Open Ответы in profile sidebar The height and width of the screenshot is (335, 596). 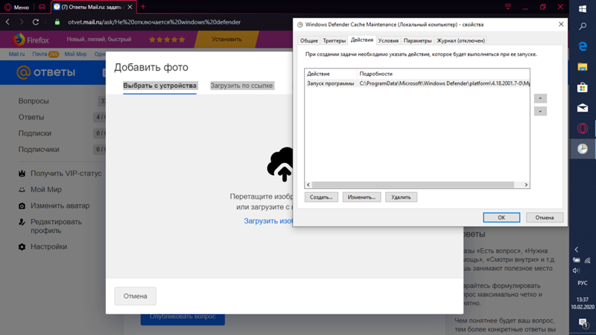coord(31,117)
